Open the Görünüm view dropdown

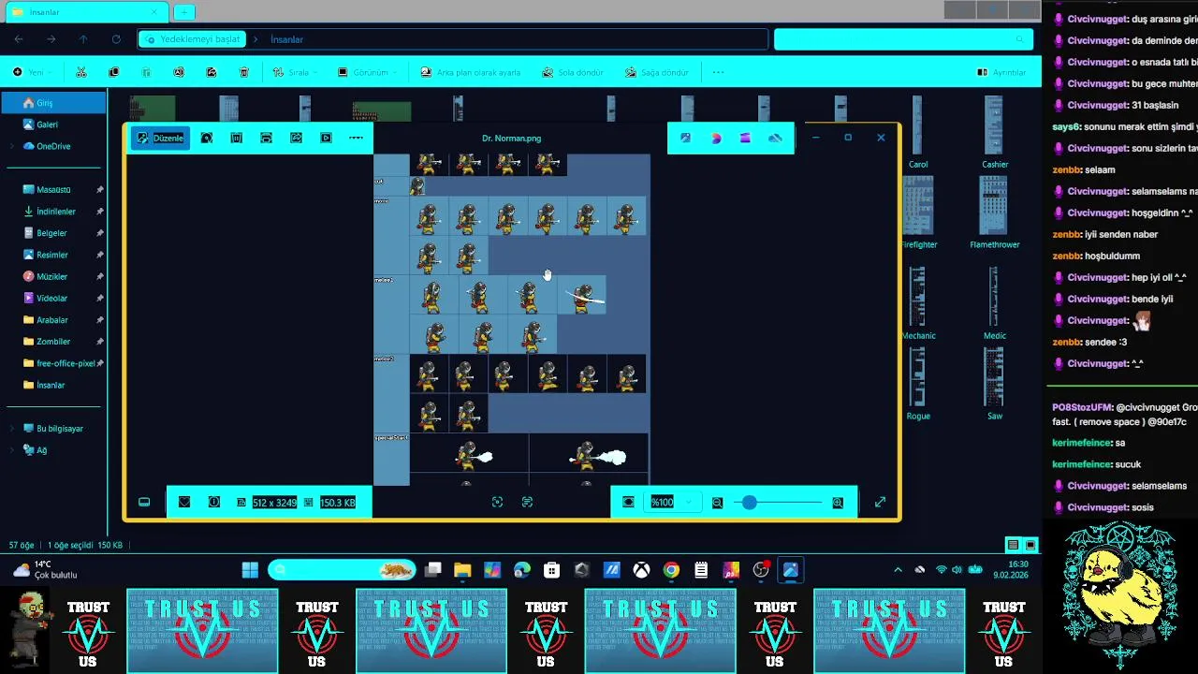368,72
